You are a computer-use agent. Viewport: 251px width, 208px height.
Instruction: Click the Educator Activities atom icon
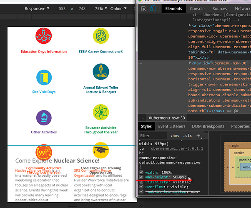click(101, 112)
